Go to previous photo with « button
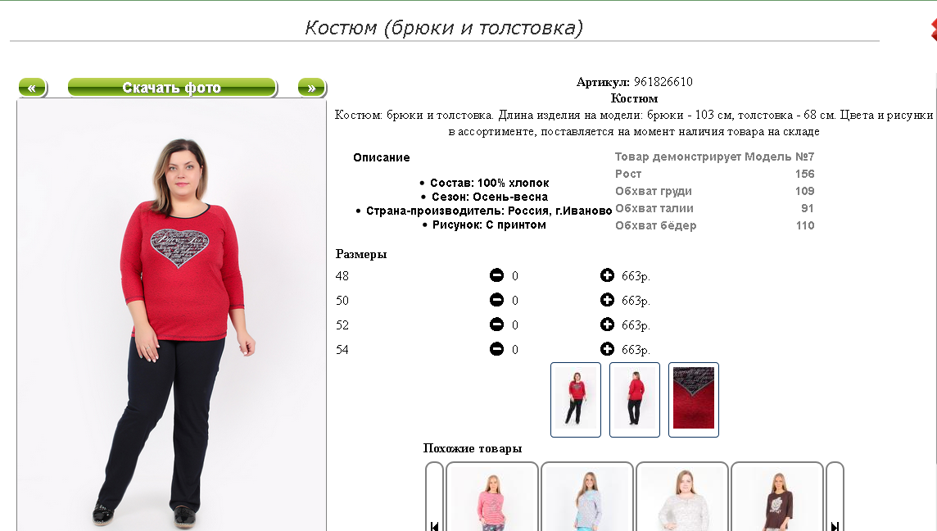937x531 pixels. [32, 88]
